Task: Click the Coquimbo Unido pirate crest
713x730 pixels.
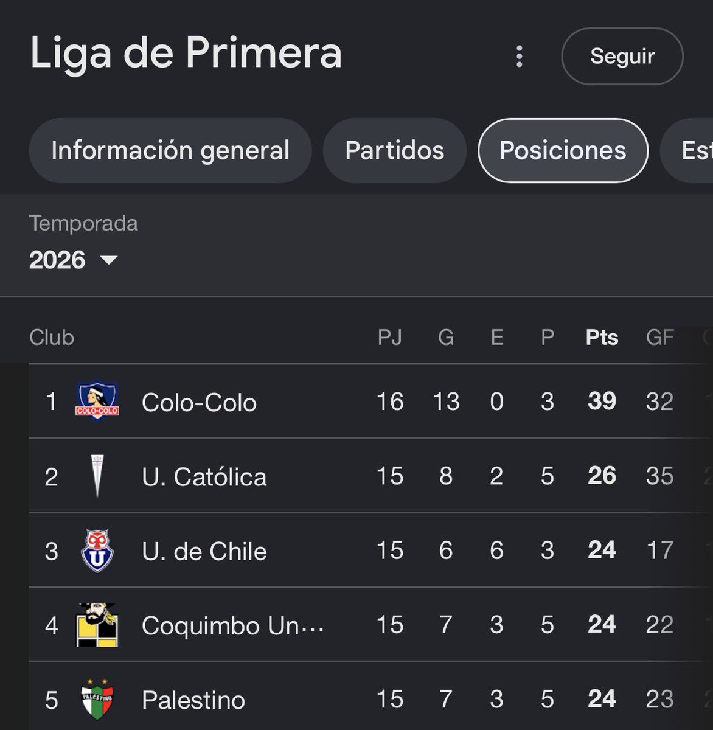Action: click(97, 625)
